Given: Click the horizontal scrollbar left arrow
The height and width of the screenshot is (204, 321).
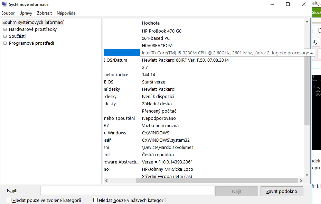Looking at the screenshot, I should [x=106, y=180].
